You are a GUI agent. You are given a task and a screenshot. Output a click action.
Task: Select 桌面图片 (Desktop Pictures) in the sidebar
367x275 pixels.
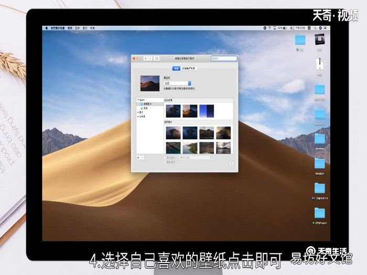[x=150, y=104]
